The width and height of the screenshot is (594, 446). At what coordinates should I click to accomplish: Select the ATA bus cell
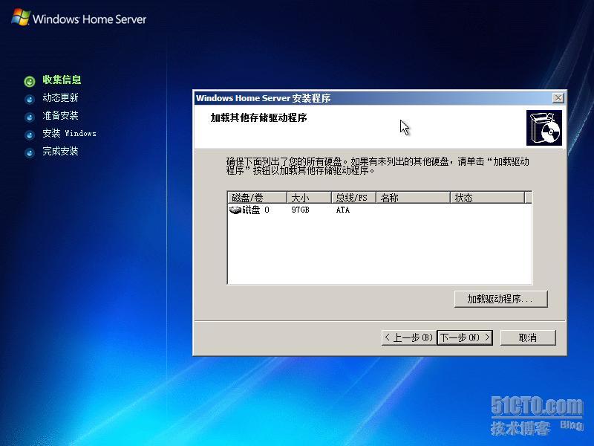point(342,210)
